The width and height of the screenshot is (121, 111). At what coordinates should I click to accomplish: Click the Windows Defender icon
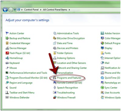click(7, 97)
